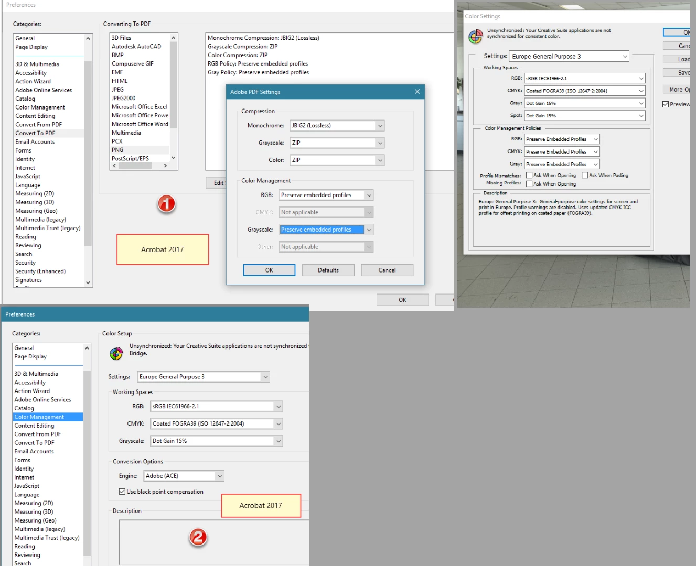
Task: Open Grayscale Preserve embedded profiles dropdown
Action: coord(326,230)
